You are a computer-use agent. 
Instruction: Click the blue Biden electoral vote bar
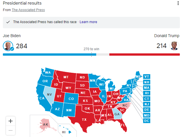pos(49,55)
